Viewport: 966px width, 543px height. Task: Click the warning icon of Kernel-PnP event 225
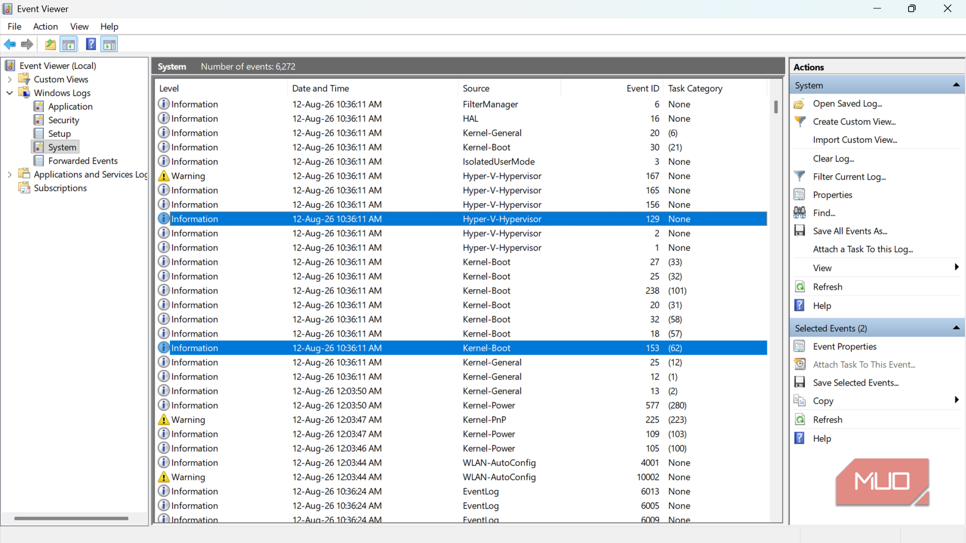[x=164, y=420]
